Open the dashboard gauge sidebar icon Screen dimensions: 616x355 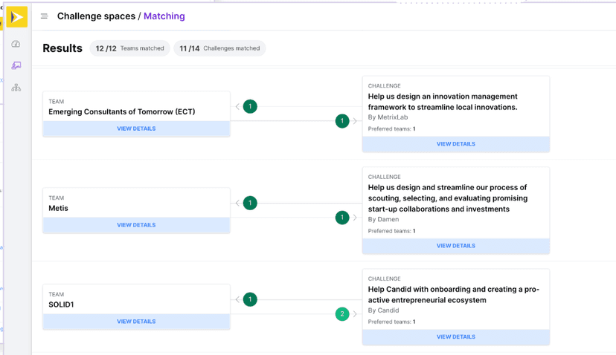point(16,45)
